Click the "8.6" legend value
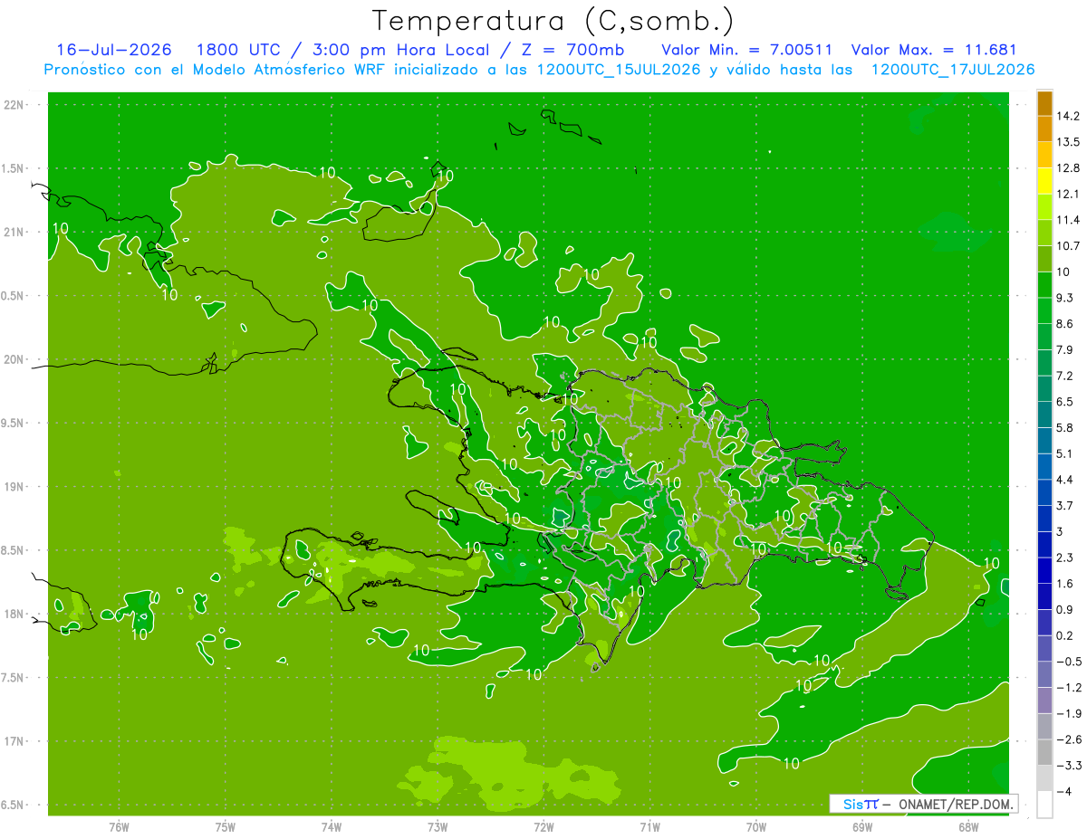Viewport: 1087px width, 839px height. [x=1066, y=324]
